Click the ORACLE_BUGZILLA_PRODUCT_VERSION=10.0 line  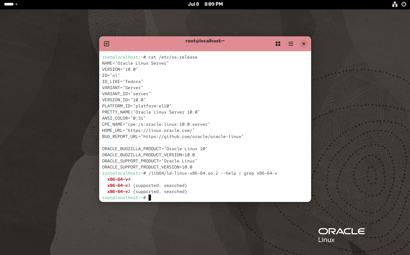tap(148, 155)
